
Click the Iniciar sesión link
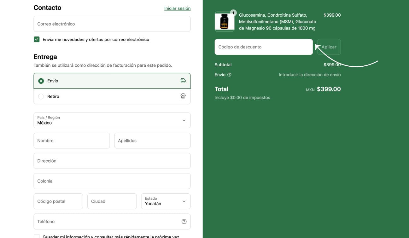coord(177,8)
